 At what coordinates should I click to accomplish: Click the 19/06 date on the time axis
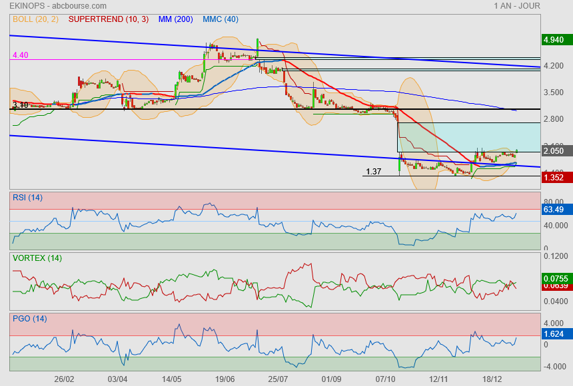tap(225, 379)
